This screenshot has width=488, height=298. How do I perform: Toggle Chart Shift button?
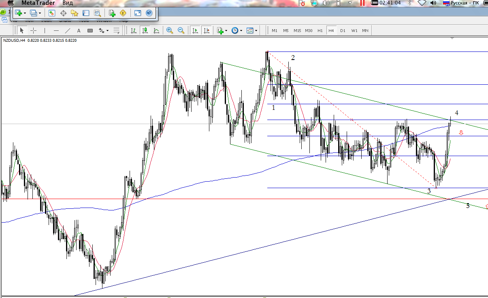pos(207,30)
